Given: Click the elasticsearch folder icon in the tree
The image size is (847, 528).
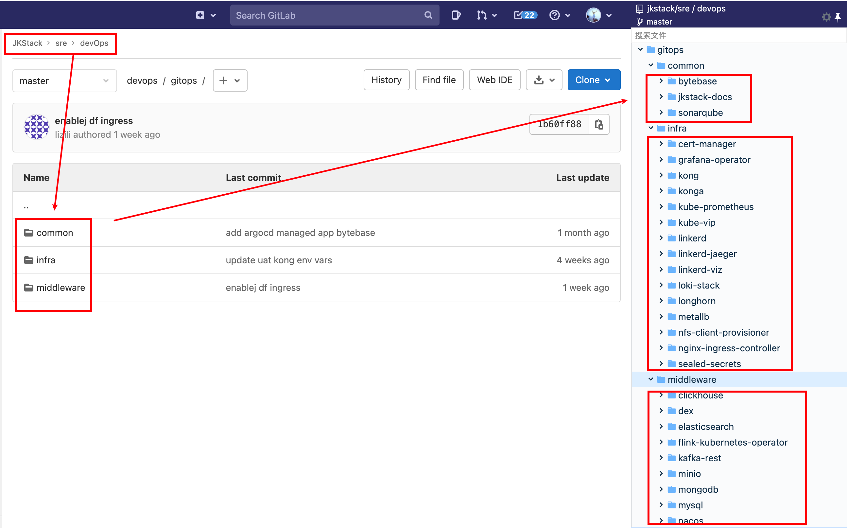Looking at the screenshot, I should (x=671, y=426).
